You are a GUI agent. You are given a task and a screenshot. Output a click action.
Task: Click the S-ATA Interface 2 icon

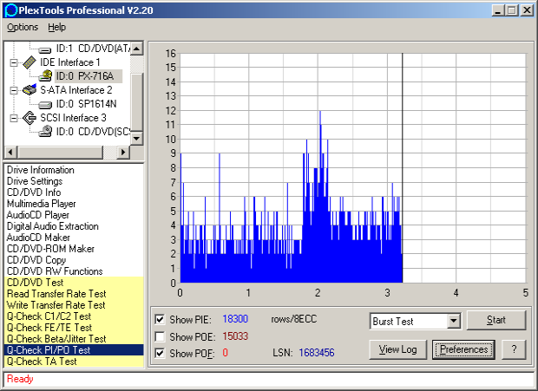[30, 90]
